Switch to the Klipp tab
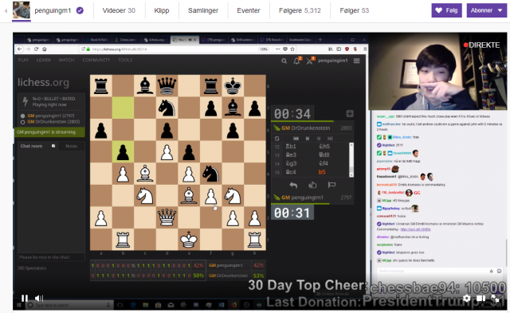 [x=162, y=10]
